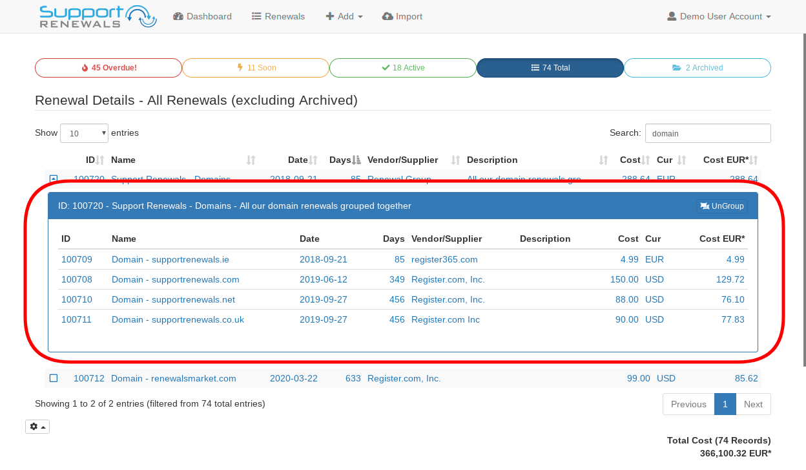Click date 2018-09-21 for supportrenewals.ie
The height and width of the screenshot is (470, 806).
point(324,259)
